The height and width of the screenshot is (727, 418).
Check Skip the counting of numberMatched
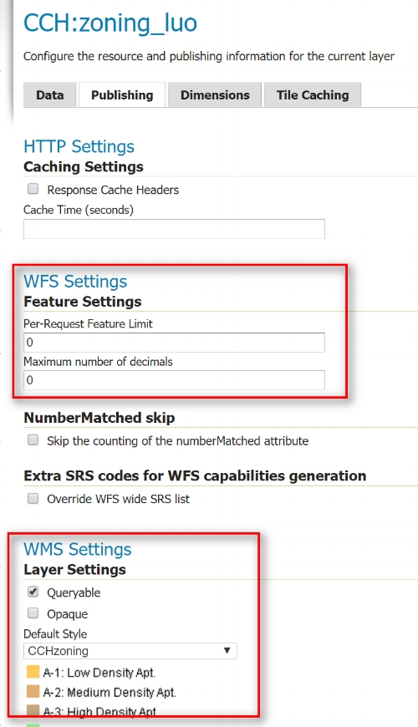[x=33, y=440]
